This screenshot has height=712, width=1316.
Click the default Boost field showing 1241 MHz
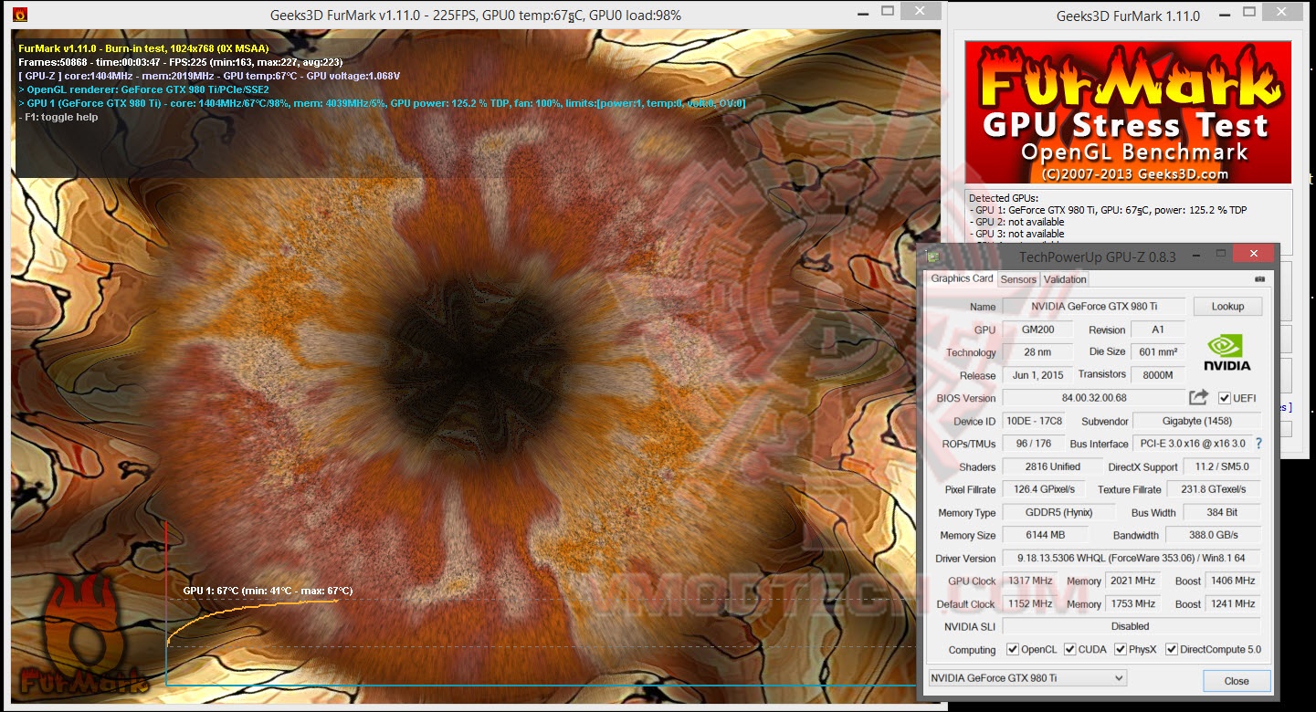[1233, 603]
